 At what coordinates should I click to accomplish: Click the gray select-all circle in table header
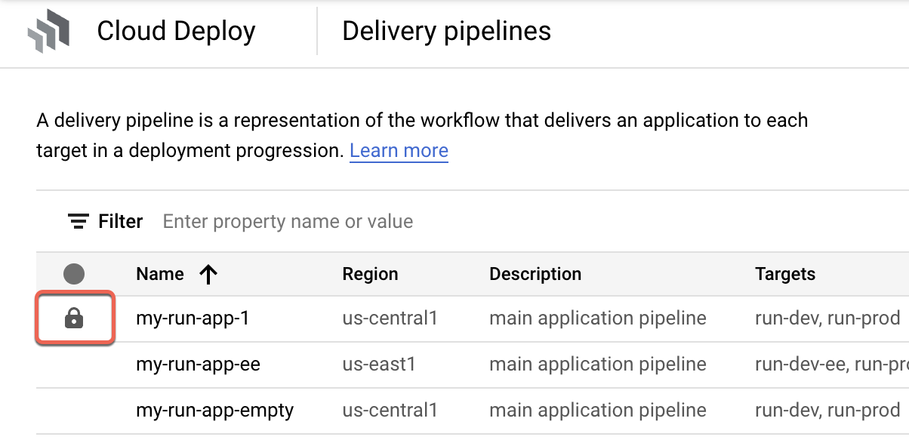pos(74,273)
